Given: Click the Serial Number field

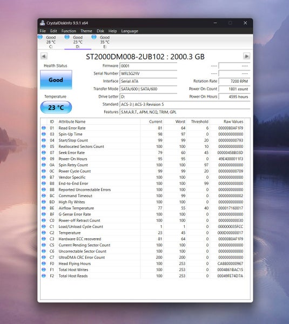Looking at the screenshot, I should point(148,73).
